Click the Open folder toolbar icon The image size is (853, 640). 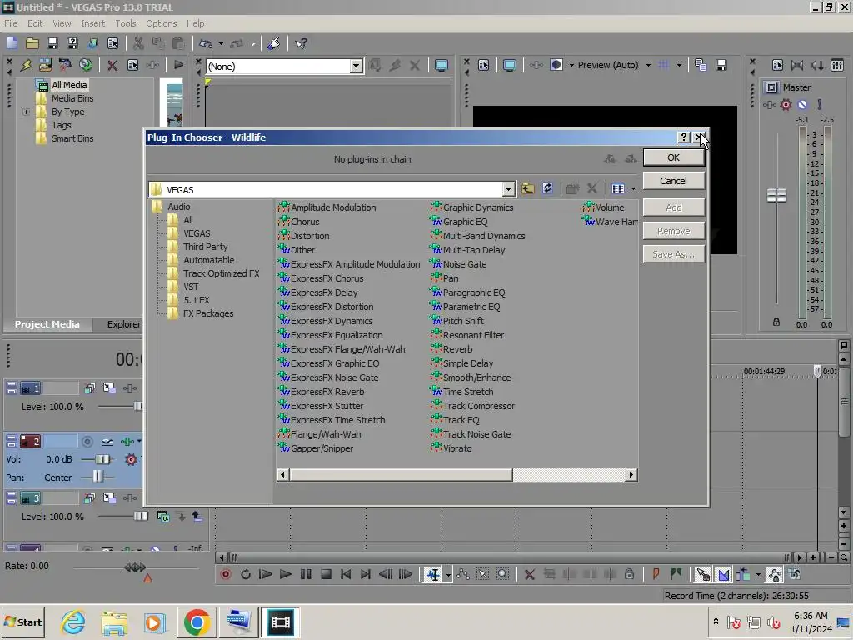coord(32,43)
